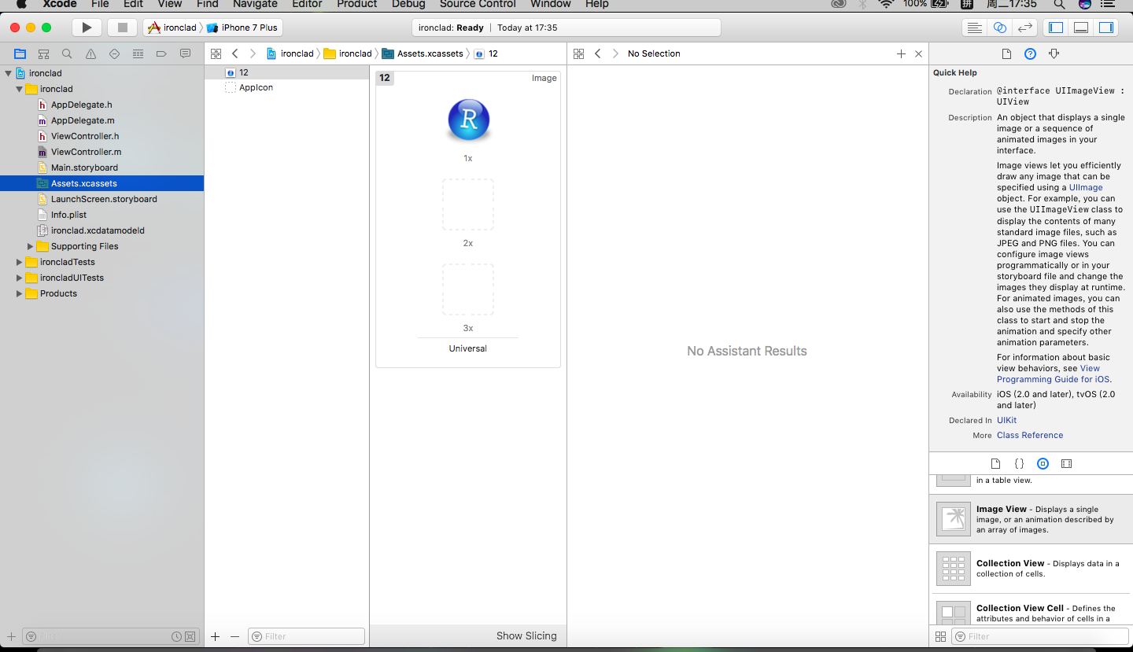Show the Project navigator

[x=20, y=53]
